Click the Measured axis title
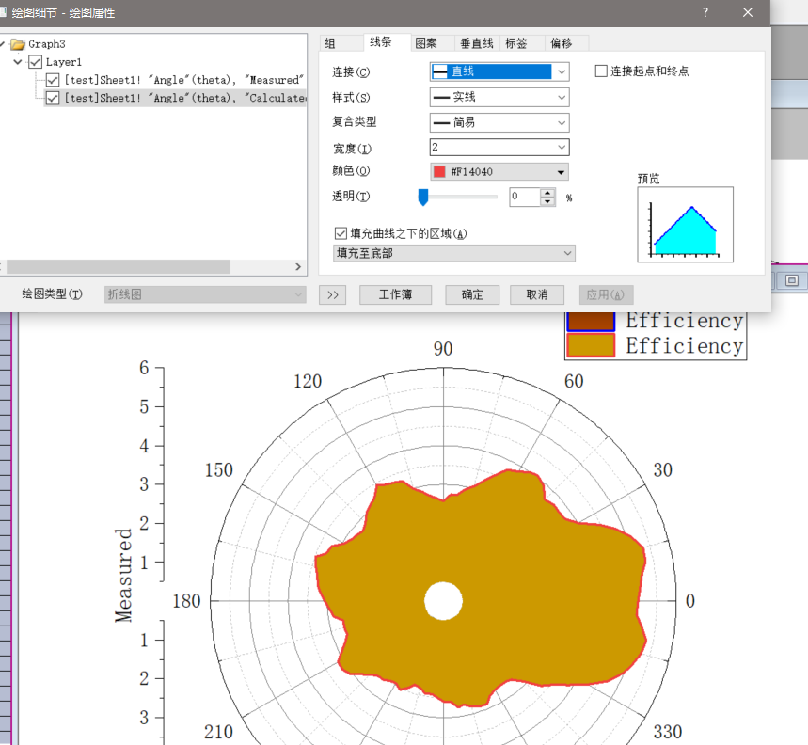The height and width of the screenshot is (745, 808). click(x=124, y=575)
